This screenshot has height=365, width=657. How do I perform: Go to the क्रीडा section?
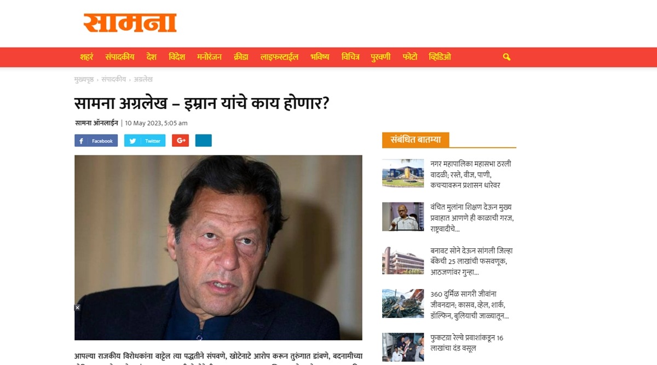241,57
